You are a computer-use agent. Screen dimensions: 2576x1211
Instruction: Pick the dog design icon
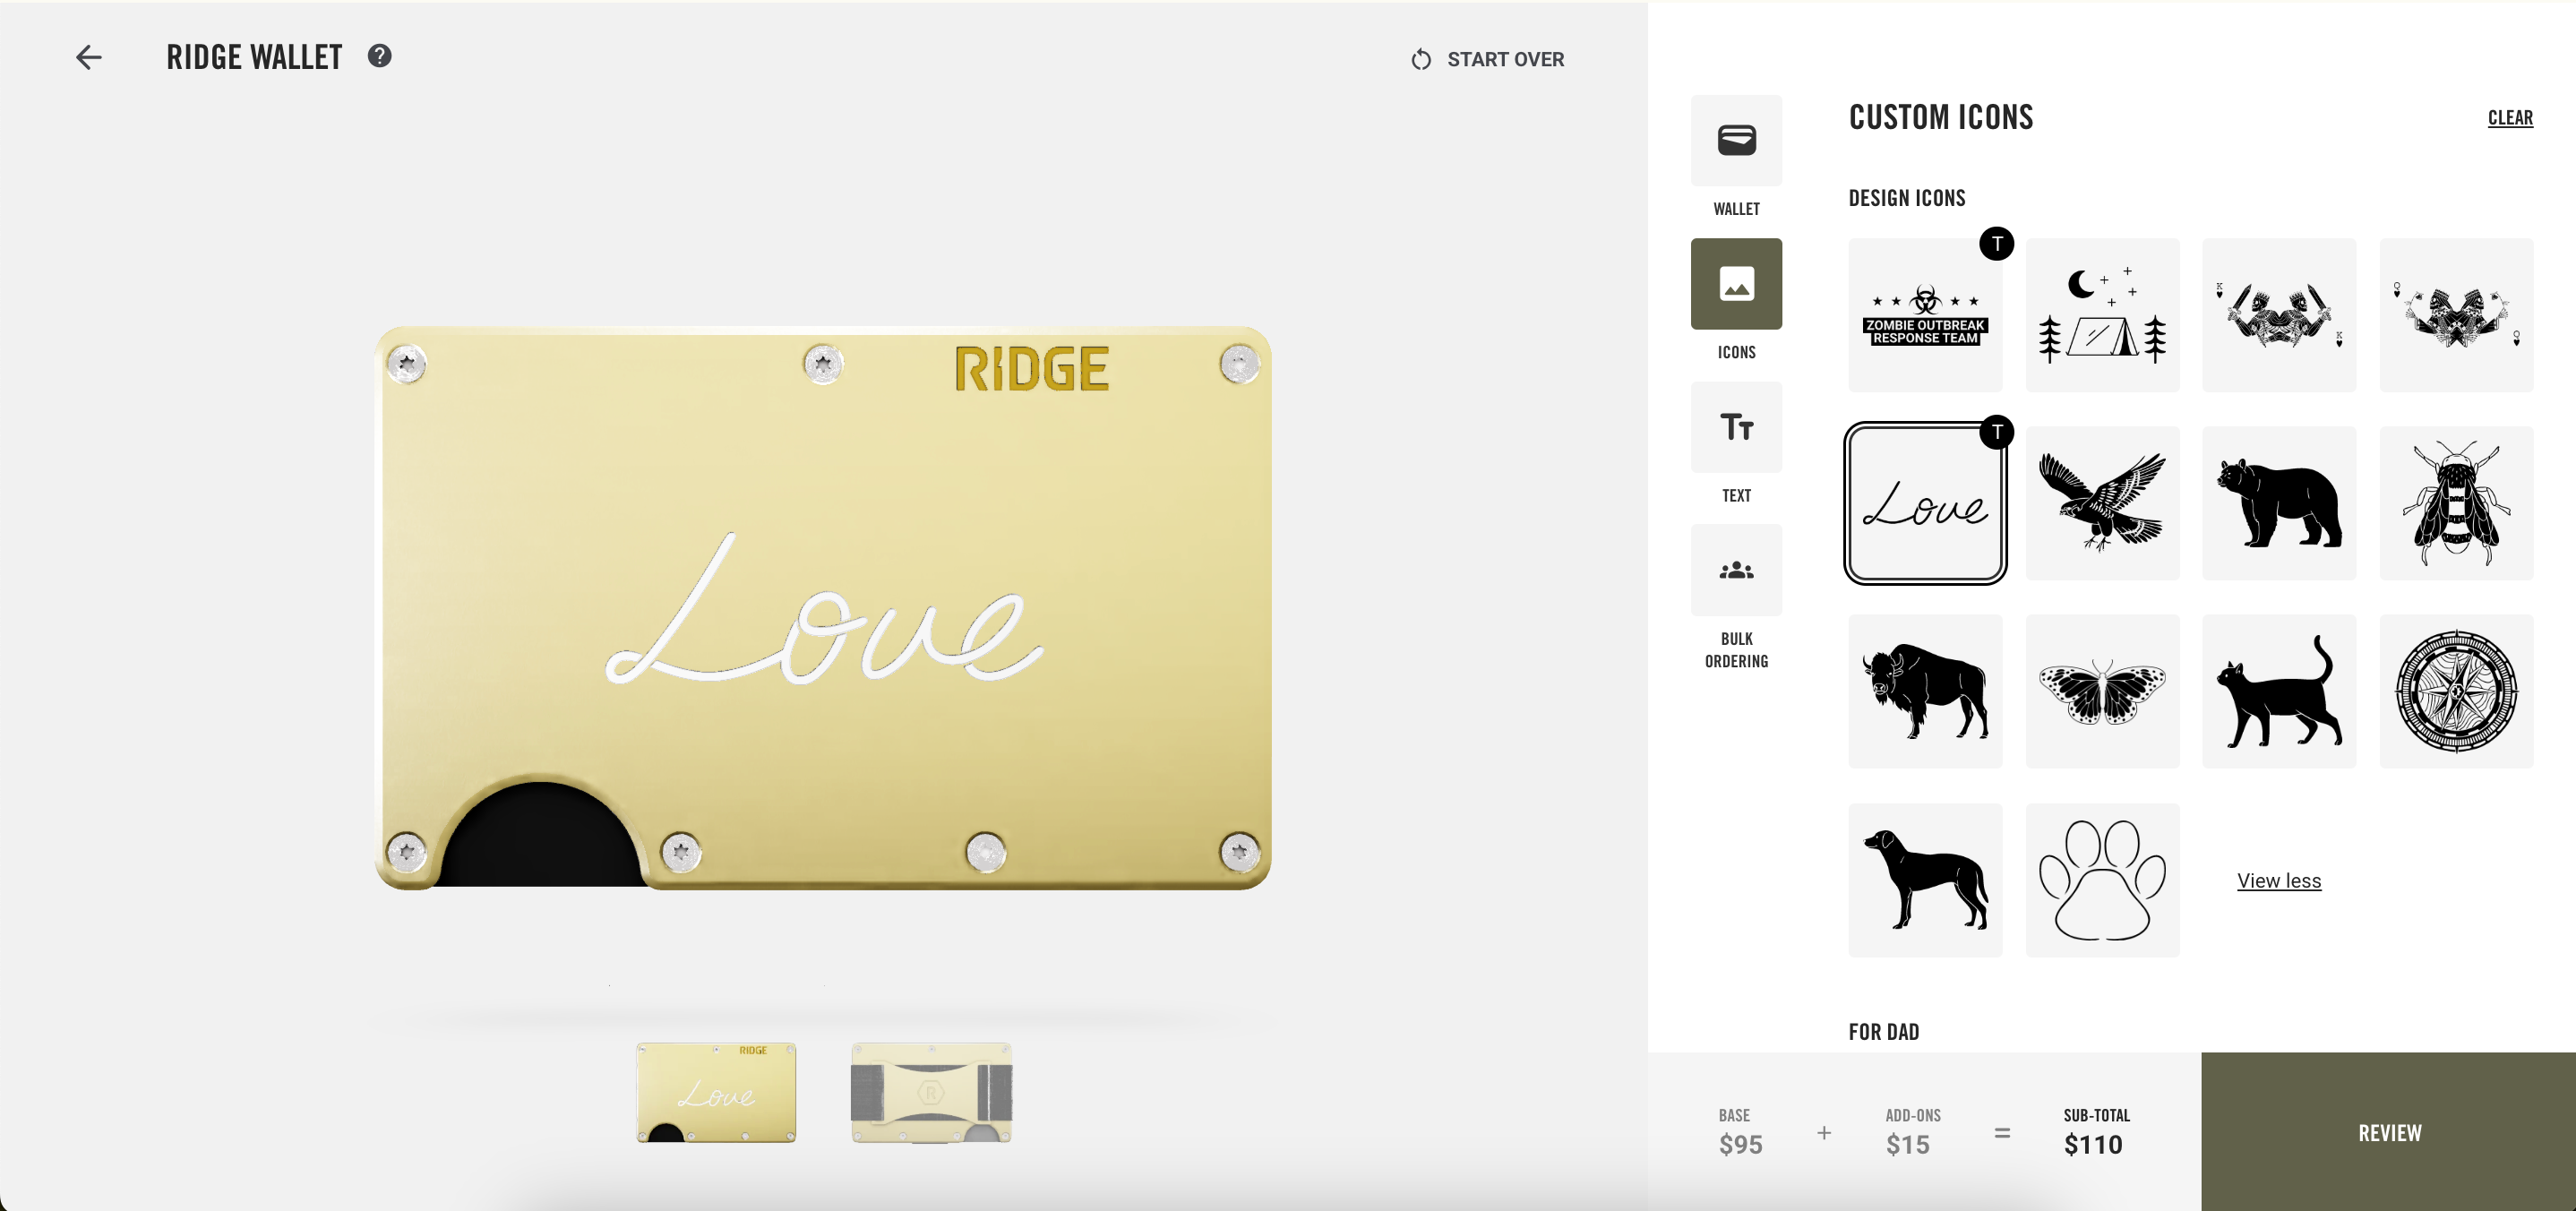(1925, 880)
